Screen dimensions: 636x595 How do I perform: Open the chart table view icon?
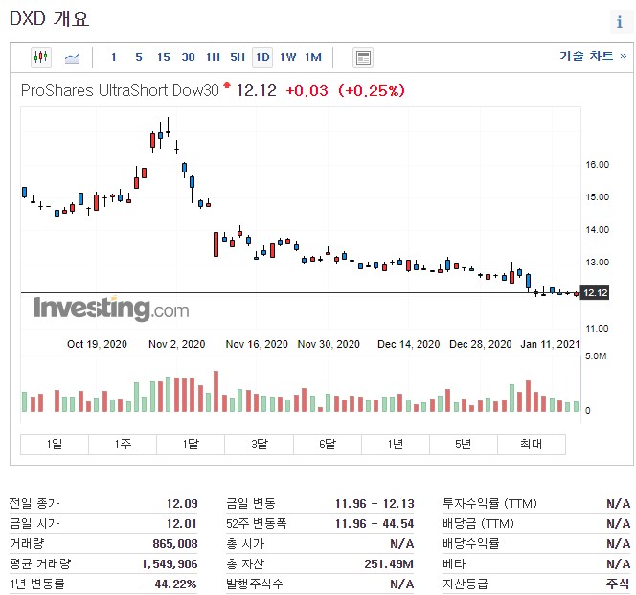tap(363, 57)
